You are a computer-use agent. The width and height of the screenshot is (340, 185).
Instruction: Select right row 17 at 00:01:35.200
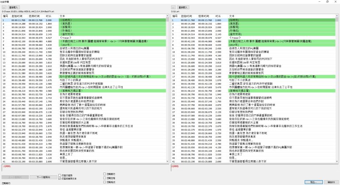point(253,77)
